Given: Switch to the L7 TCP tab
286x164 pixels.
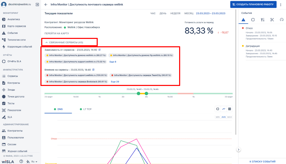Looking at the screenshot, I should (85, 109).
